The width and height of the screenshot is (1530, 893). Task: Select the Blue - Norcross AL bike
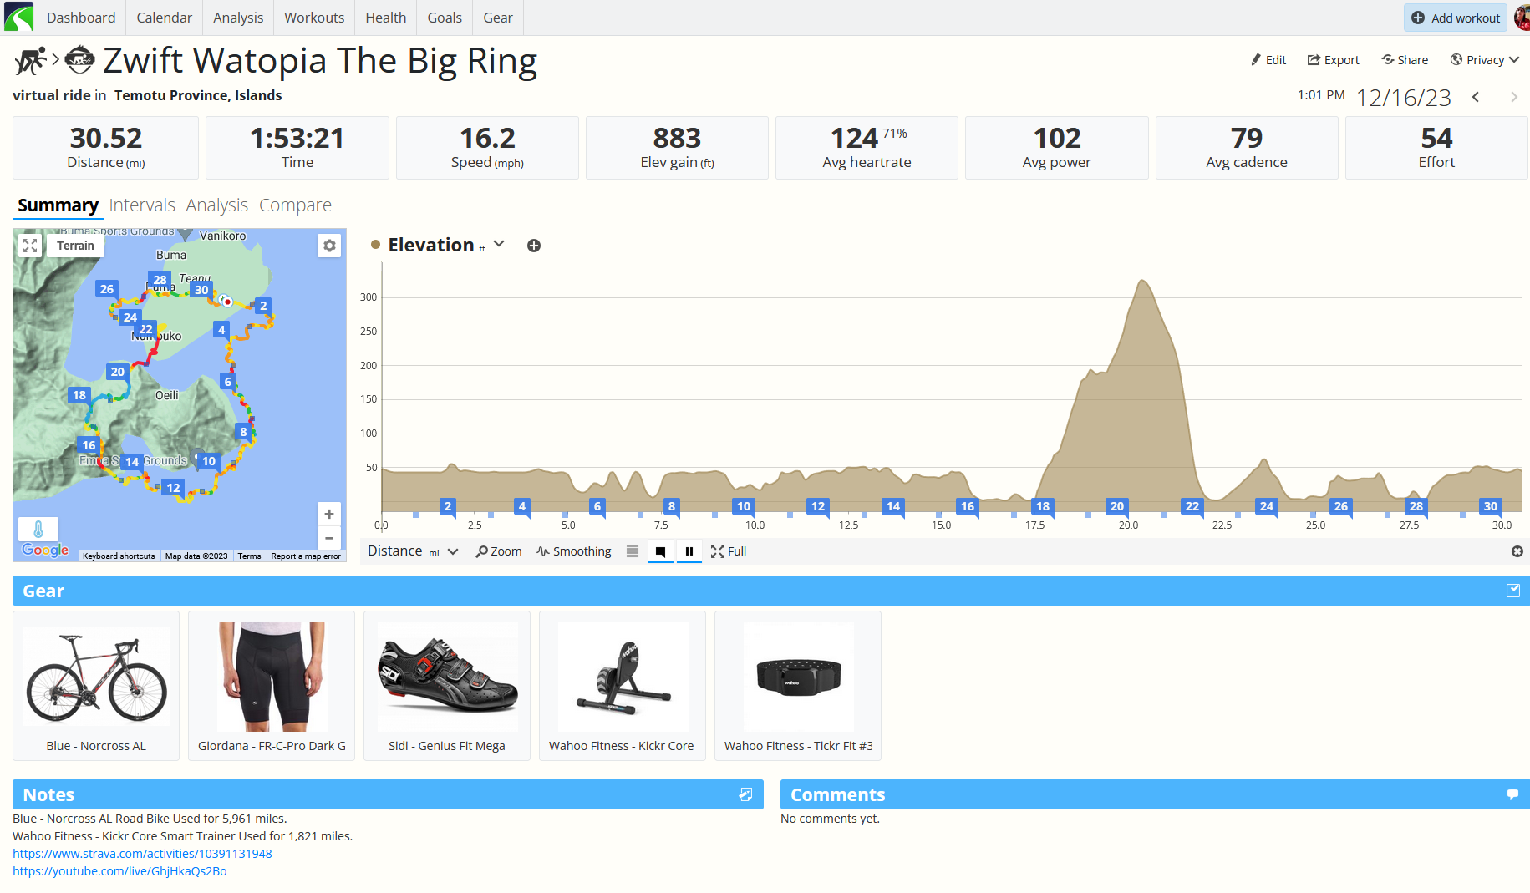96,686
